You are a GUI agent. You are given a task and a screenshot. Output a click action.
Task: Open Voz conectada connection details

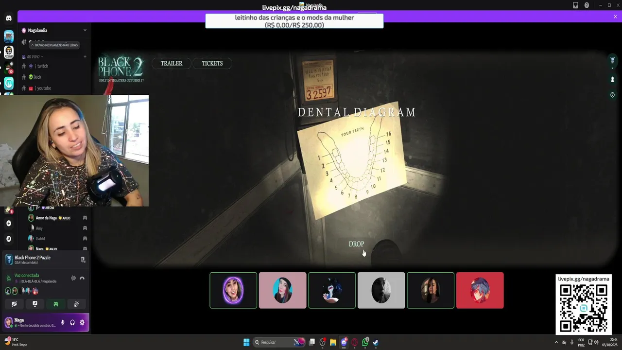[27, 276]
